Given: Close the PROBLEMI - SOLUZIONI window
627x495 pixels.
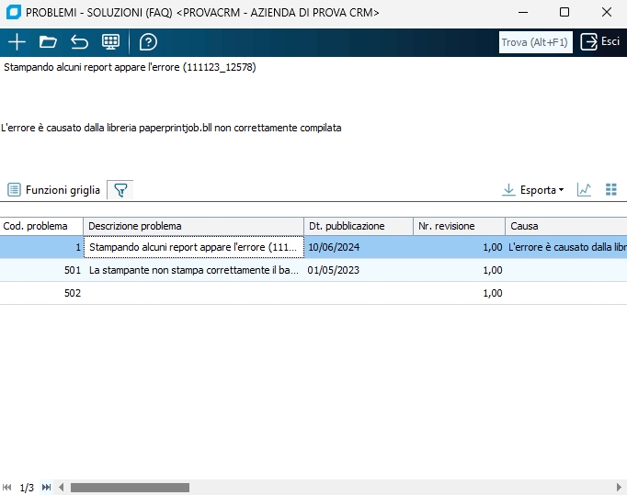Looking at the screenshot, I should pos(607,12).
